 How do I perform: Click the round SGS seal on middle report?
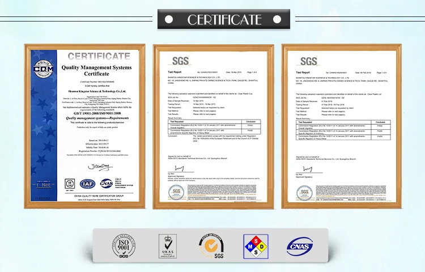tap(176, 192)
